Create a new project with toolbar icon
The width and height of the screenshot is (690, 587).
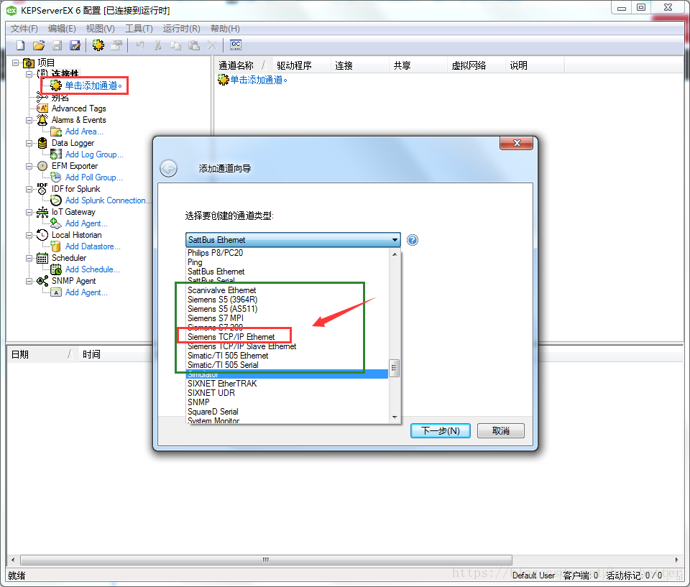tap(20, 45)
